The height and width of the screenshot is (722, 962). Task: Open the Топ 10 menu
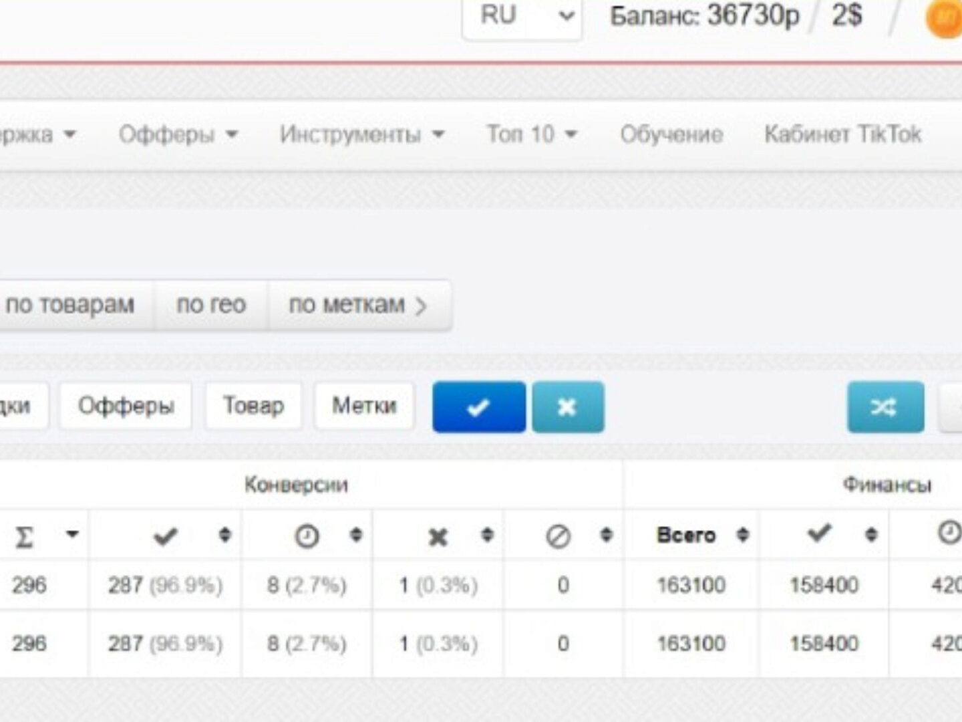click(x=531, y=134)
